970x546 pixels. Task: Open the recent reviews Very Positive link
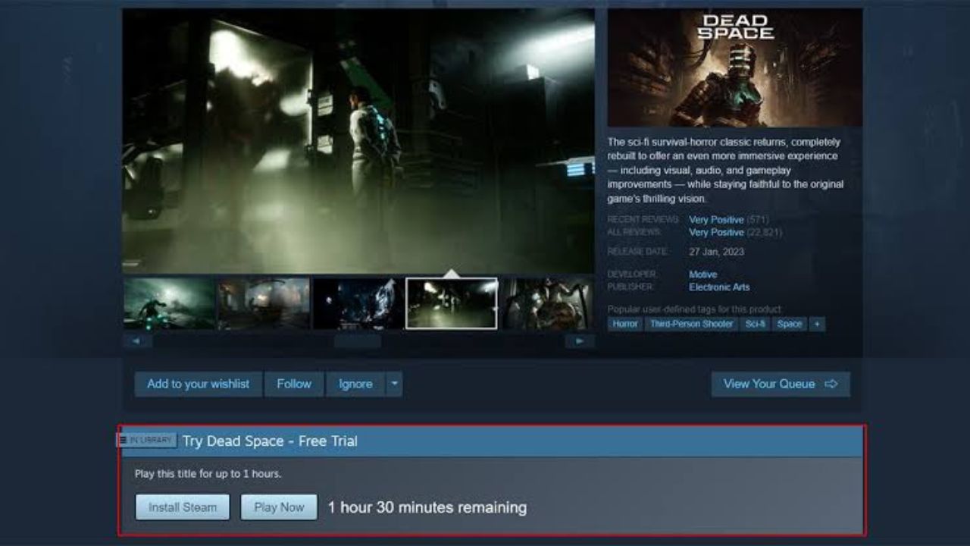716,220
